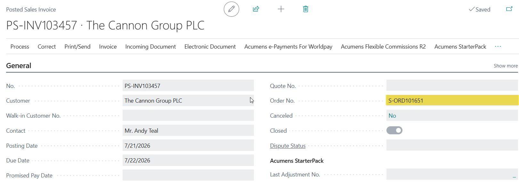Screen dimensions: 519x196
Task: Open the Dispute Status link
Action: (x=288, y=146)
